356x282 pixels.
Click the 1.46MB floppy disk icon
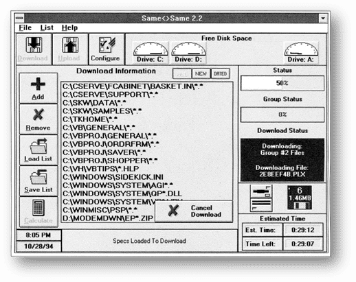click(300, 198)
